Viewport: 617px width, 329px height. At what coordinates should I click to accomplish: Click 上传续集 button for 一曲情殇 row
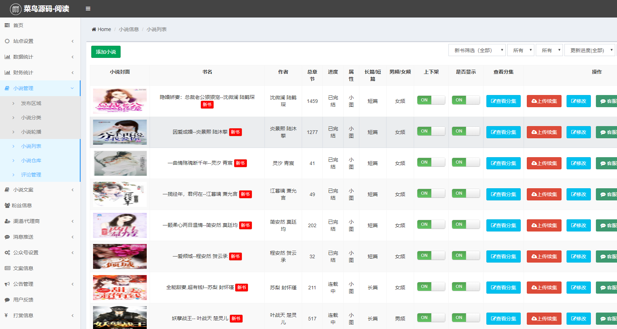click(544, 163)
